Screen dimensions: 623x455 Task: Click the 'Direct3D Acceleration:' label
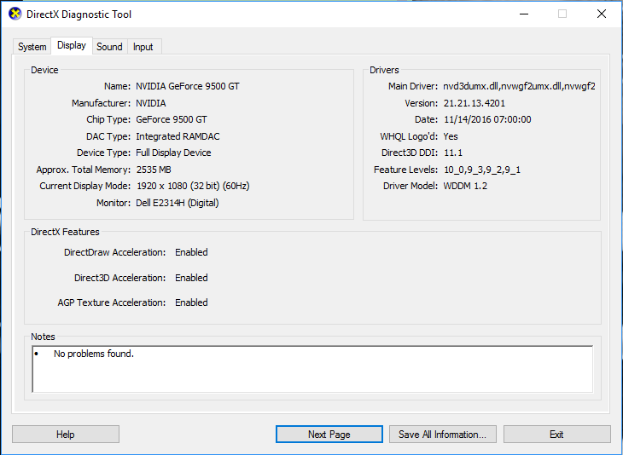tap(120, 278)
